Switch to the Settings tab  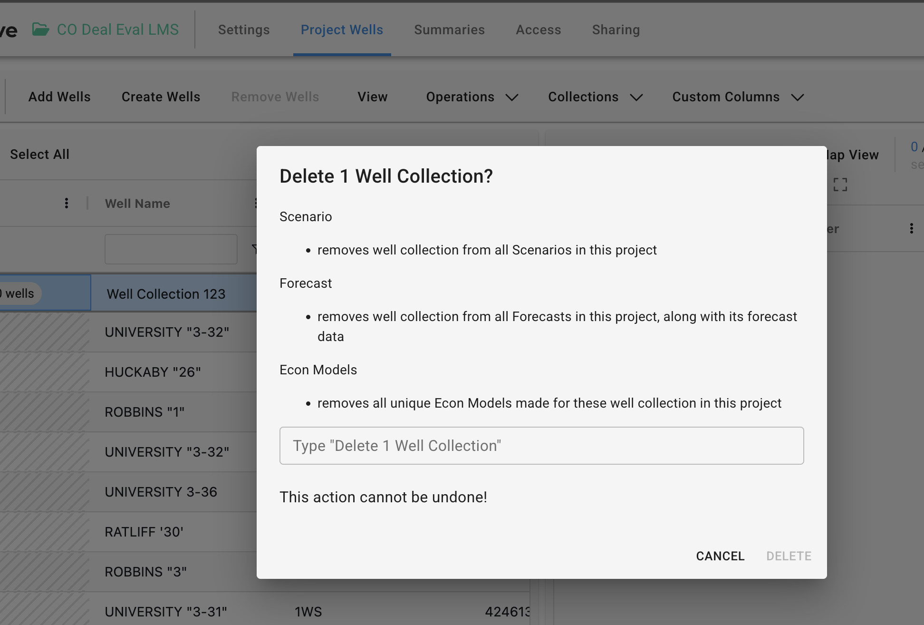click(x=244, y=30)
